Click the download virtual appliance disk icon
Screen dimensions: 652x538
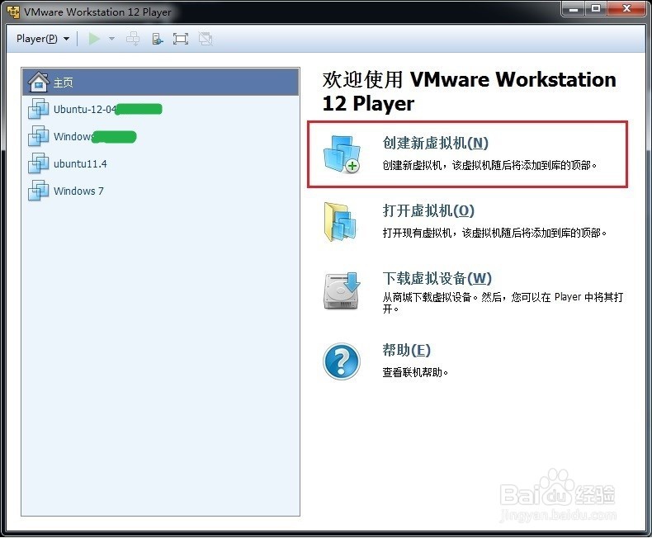click(x=342, y=290)
